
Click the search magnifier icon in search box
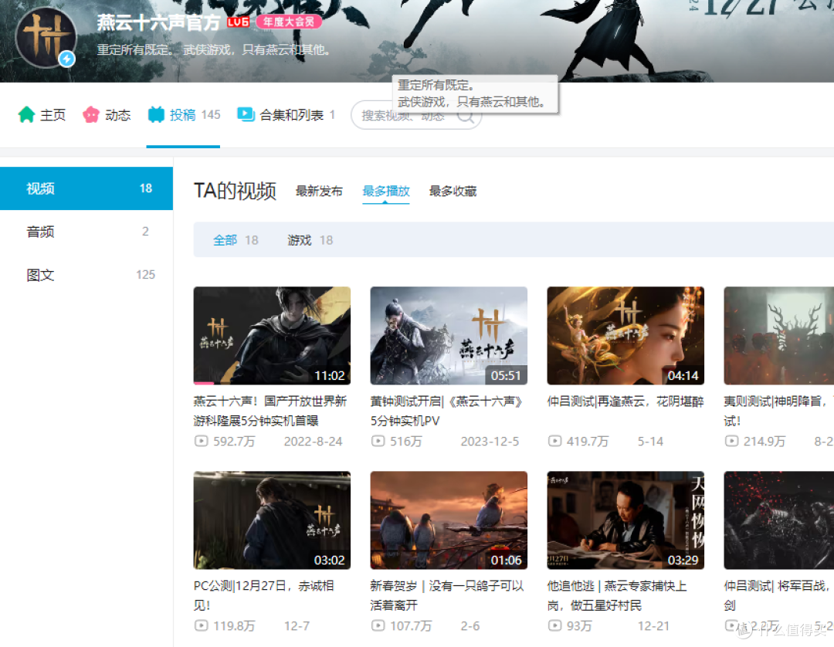[x=466, y=114]
